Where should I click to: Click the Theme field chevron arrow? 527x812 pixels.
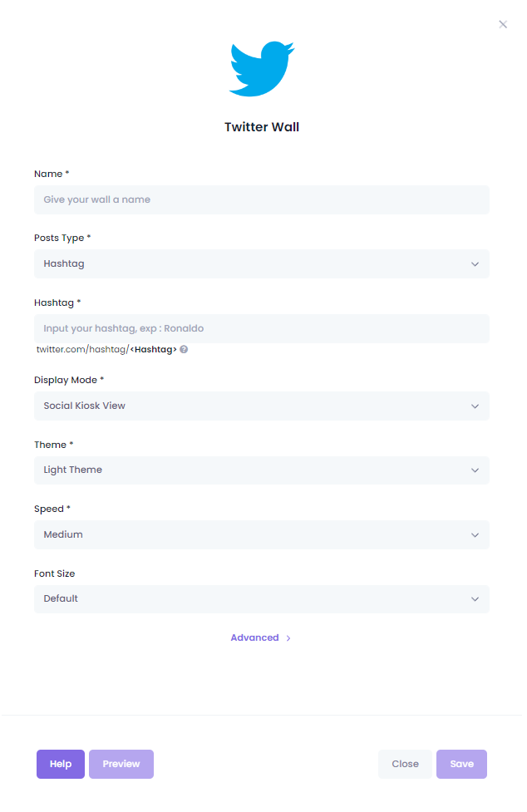click(475, 470)
